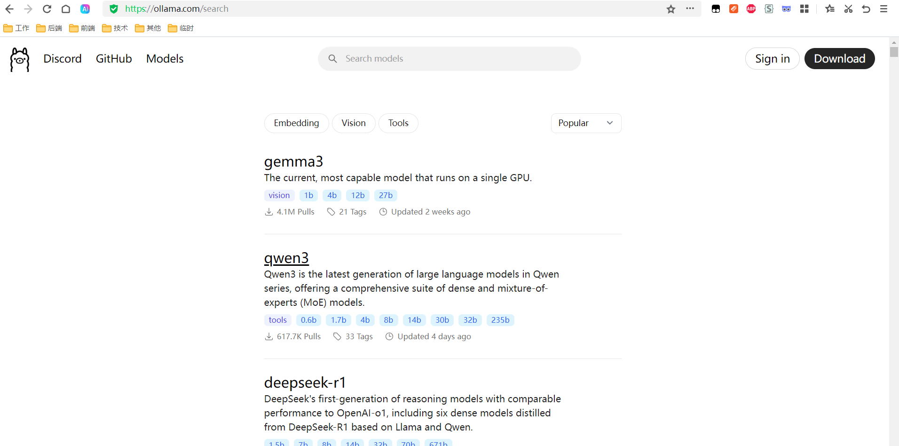Click the qwen3 8b size tag

(x=388, y=320)
